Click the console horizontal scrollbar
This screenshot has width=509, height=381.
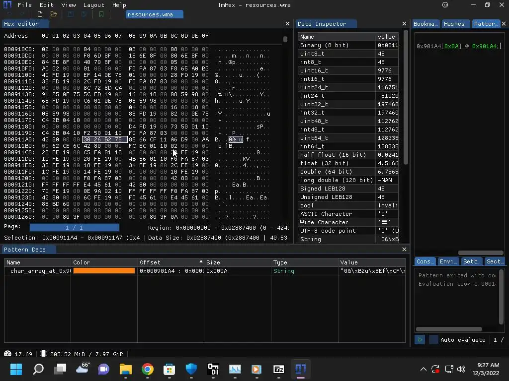449,329
